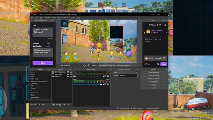Click the Learn More link
Screen dimensions: 213x120
click(48, 45)
